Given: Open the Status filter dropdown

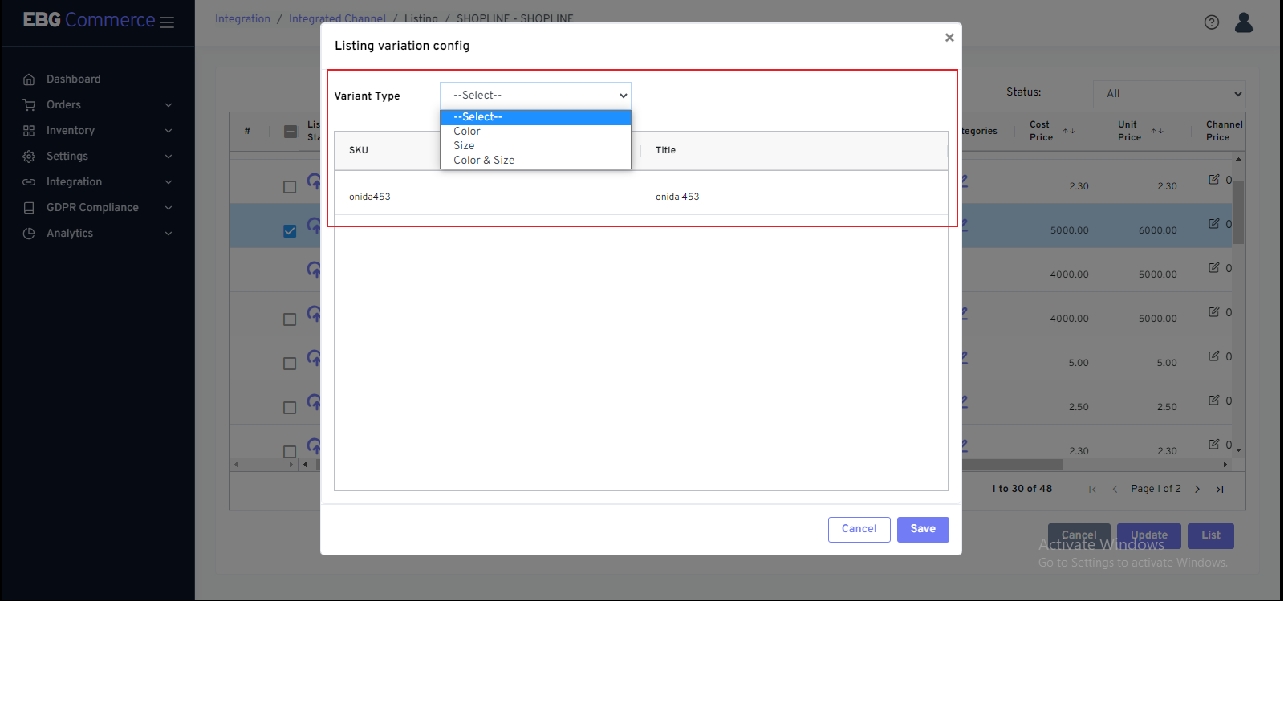Looking at the screenshot, I should [1168, 94].
